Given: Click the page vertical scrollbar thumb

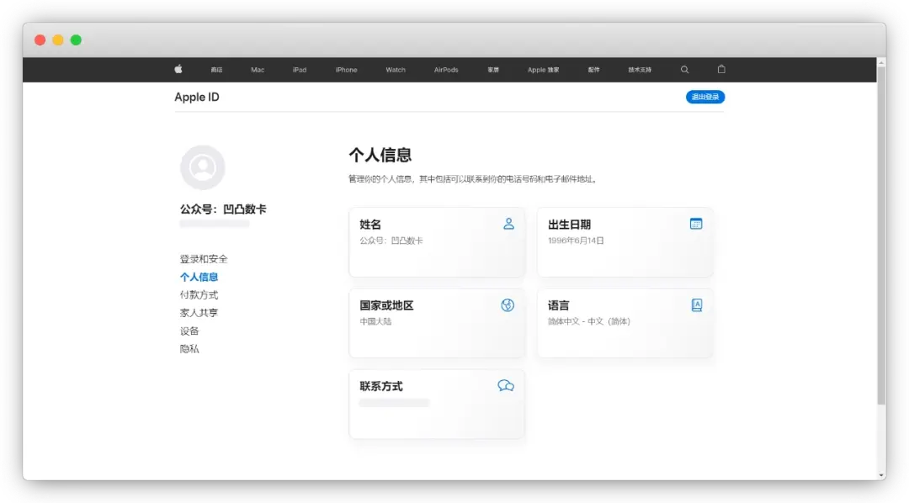Looking at the screenshot, I should pos(882,236).
